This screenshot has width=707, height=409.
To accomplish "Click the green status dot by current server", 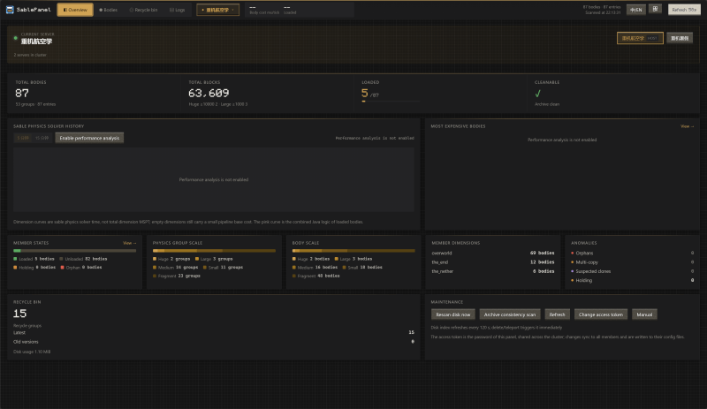I will [15, 38].
